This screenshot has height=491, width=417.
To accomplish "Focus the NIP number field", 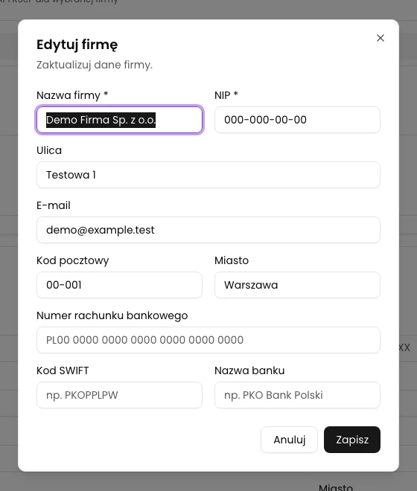I will [297, 120].
